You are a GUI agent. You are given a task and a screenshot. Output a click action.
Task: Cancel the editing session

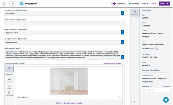(153, 4)
